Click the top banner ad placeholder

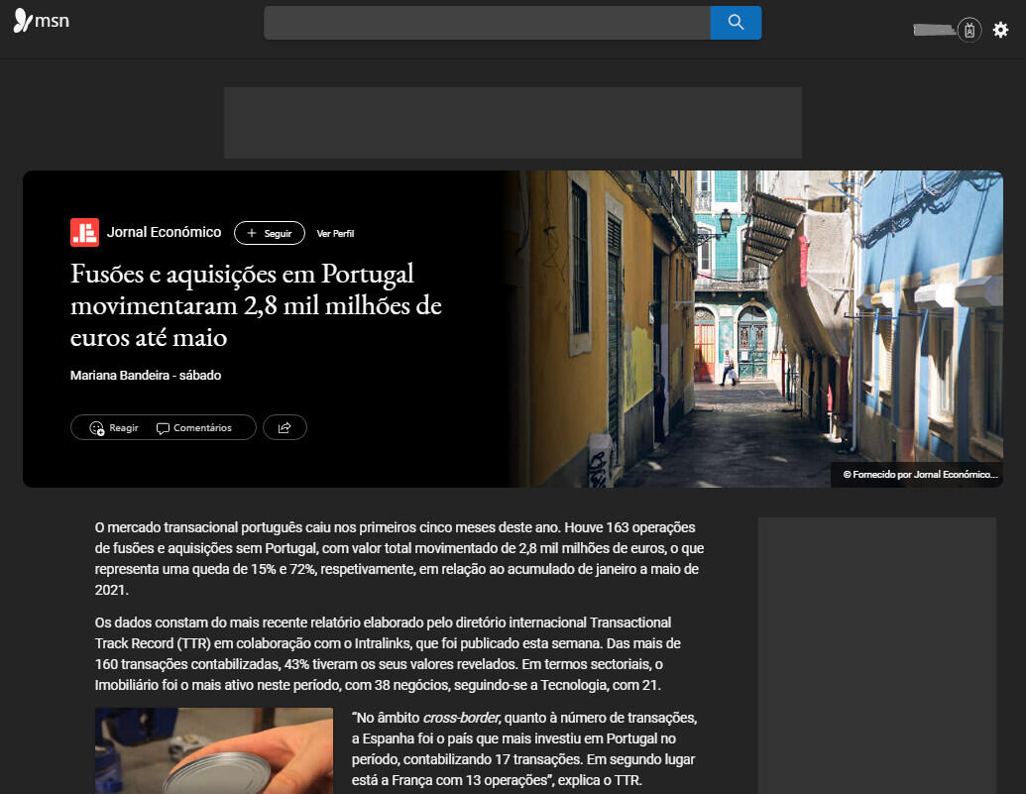click(513, 123)
